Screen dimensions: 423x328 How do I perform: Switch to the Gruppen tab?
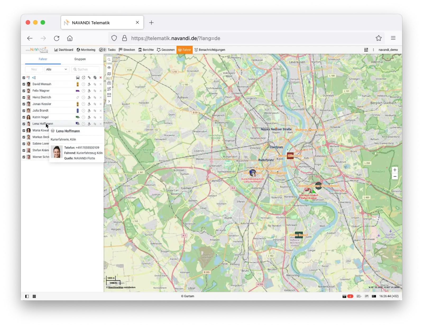(x=80, y=59)
